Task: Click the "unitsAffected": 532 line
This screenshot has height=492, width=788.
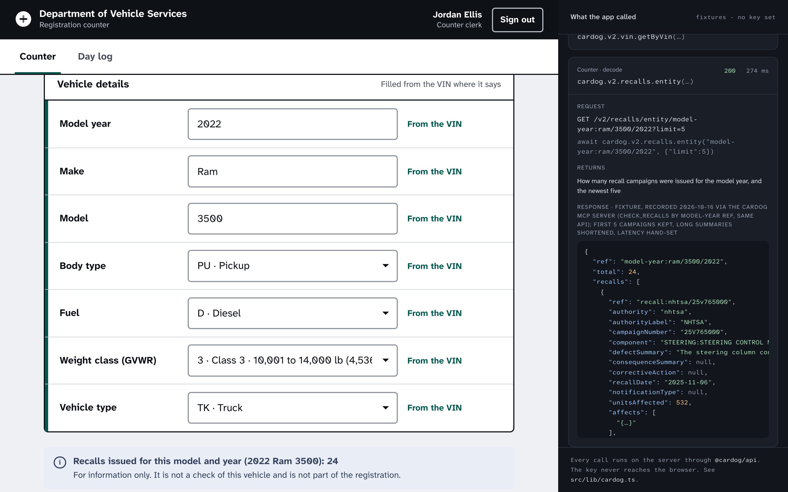Action: point(650,403)
